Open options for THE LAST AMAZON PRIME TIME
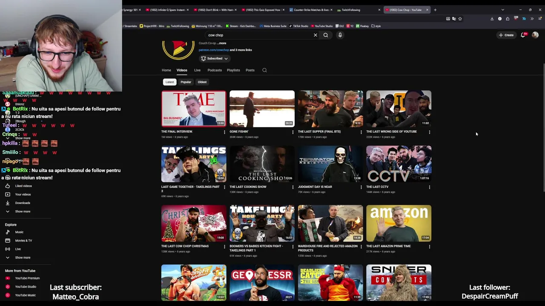 pos(429,246)
